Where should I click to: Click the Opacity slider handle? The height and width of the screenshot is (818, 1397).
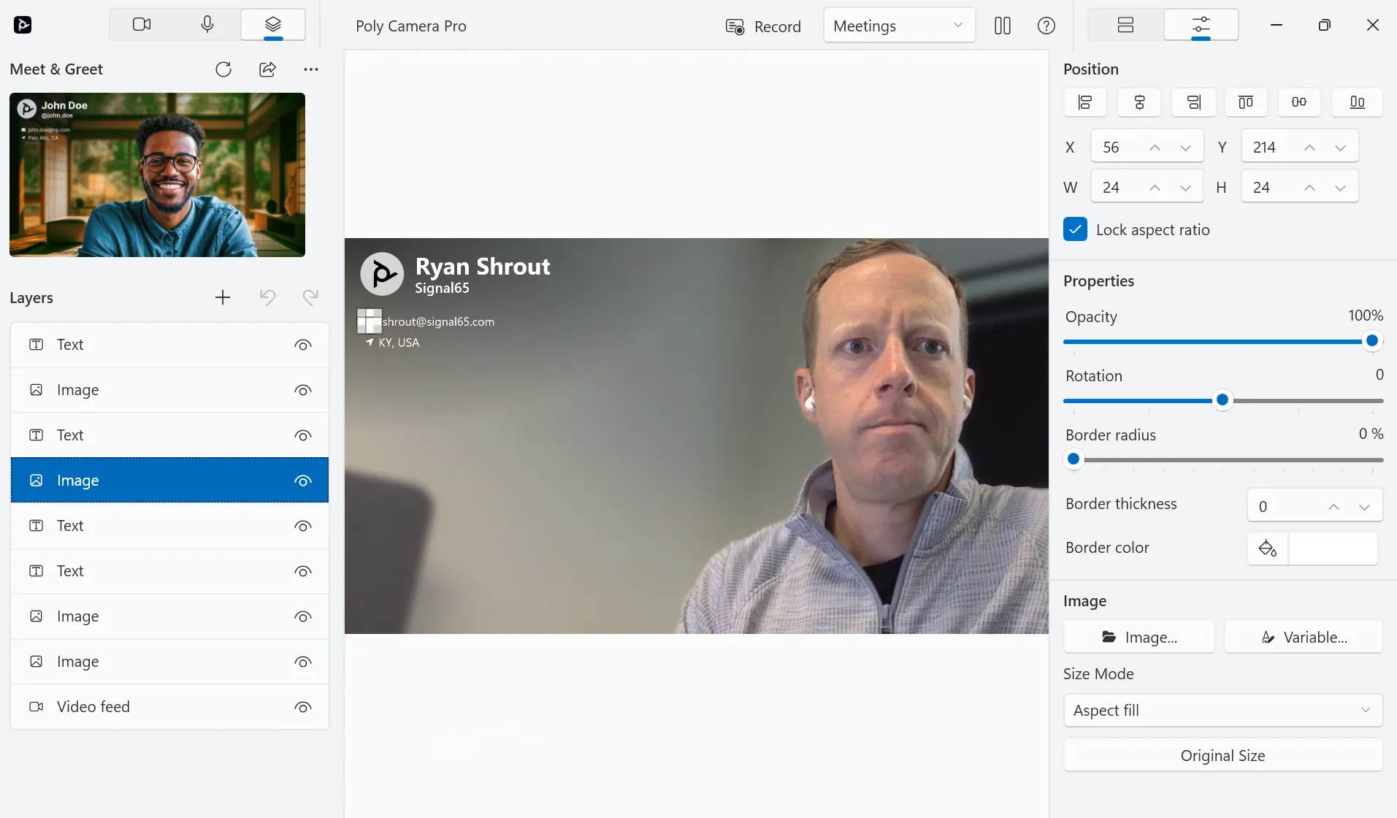click(1372, 340)
